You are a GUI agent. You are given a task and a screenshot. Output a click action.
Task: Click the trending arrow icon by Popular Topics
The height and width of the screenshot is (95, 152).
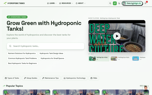[4, 86]
